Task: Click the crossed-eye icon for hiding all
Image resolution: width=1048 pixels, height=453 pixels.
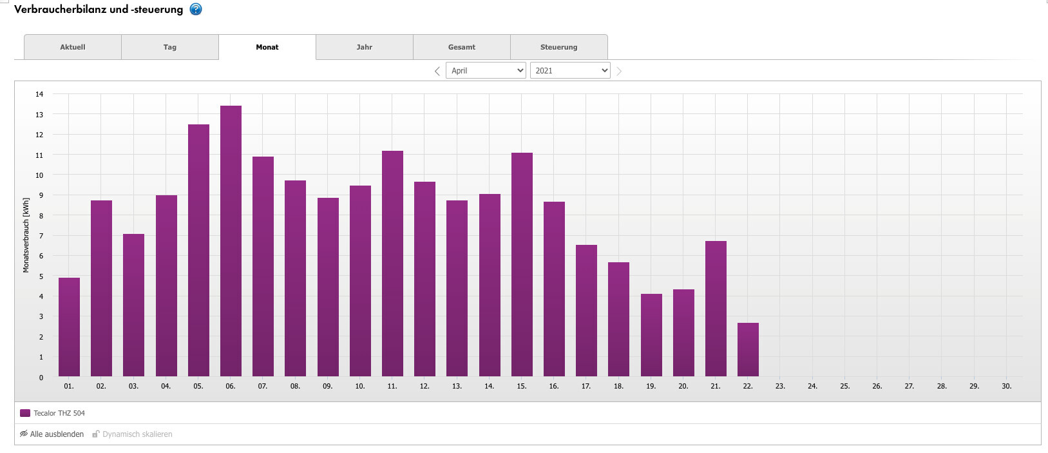Action: (24, 434)
